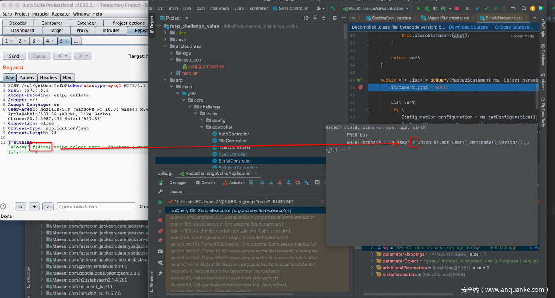Toggle the breakpoint on line 45

click(x=361, y=87)
